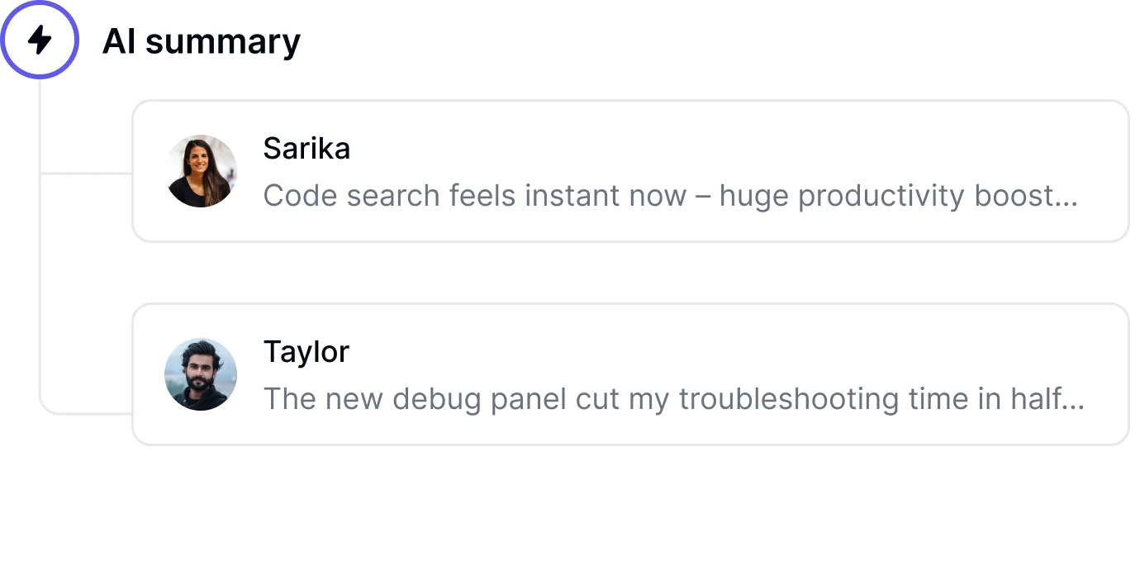Click the lightning bolt AI icon
1140x585 pixels.
[39, 40]
